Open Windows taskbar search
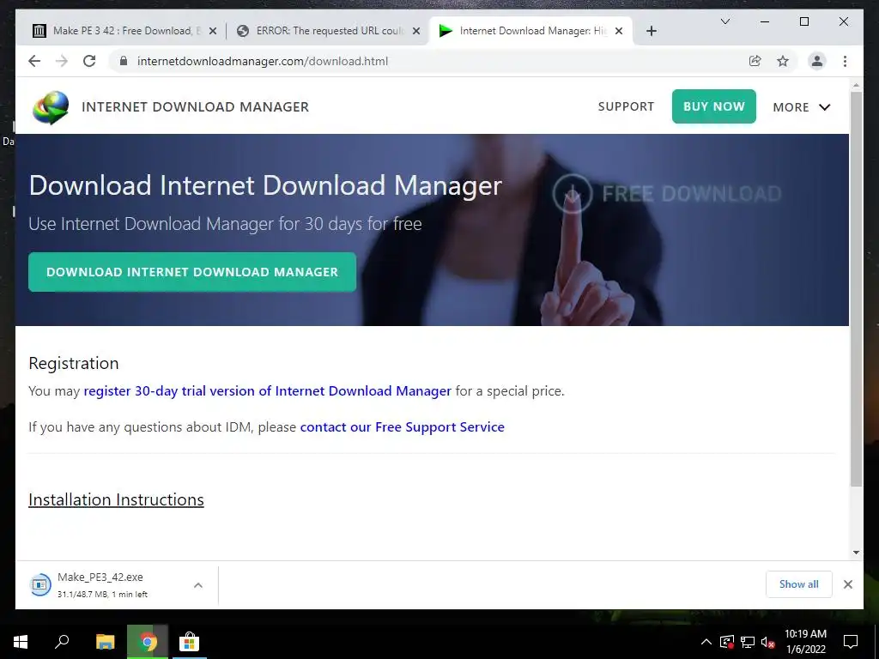Viewport: 879px width, 659px height. [x=62, y=642]
